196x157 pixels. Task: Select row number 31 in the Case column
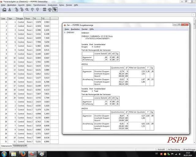[4, 142]
